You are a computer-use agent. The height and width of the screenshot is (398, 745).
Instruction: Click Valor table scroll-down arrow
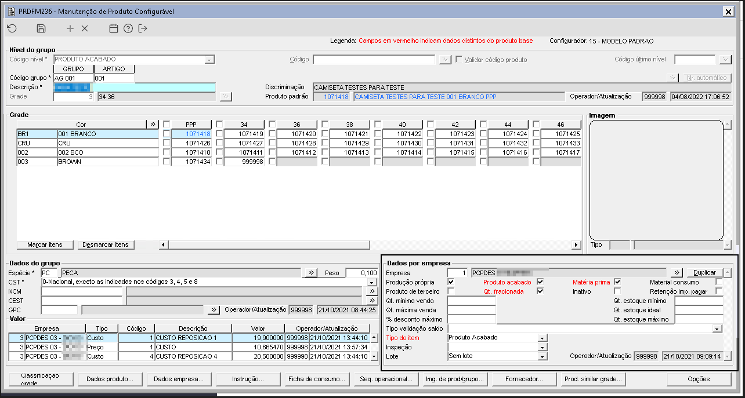[x=374, y=357]
